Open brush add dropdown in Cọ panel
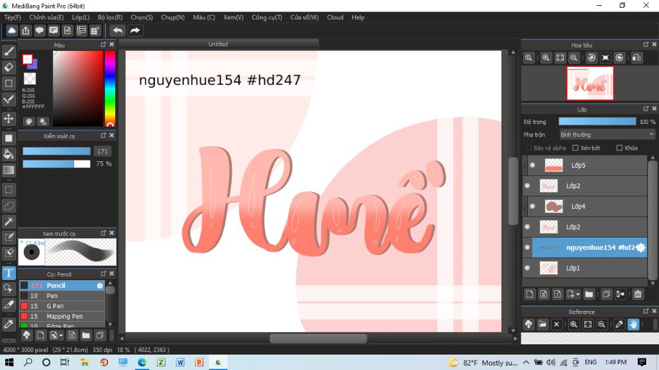Viewport: 659px width, 370px height. (x=61, y=335)
